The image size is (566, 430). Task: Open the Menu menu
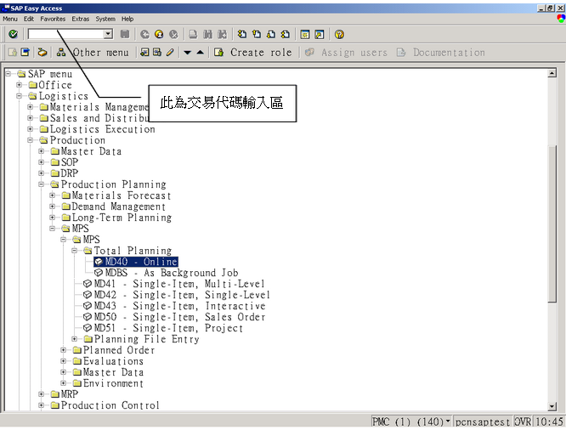click(10, 19)
